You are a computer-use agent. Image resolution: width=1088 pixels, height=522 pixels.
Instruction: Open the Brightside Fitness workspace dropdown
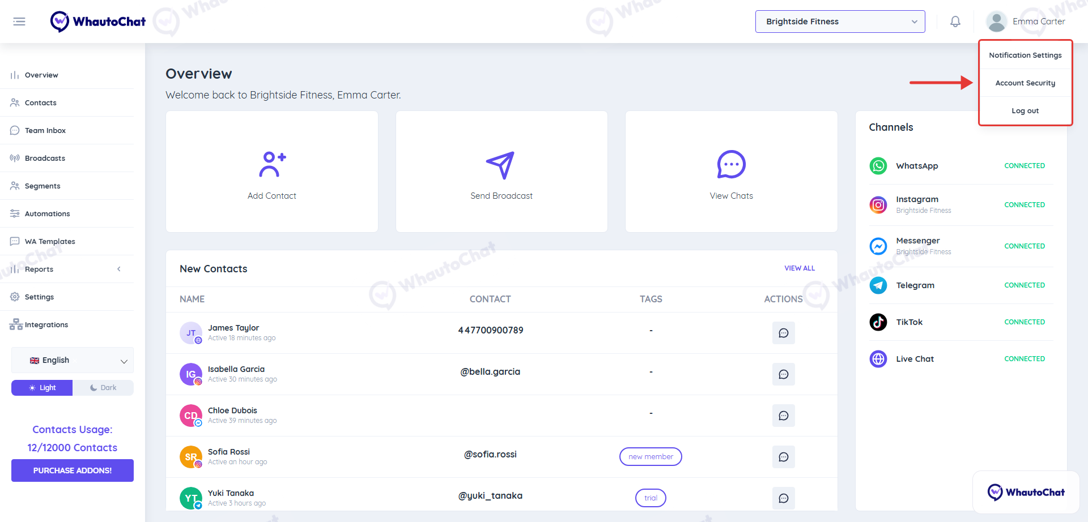[840, 22]
